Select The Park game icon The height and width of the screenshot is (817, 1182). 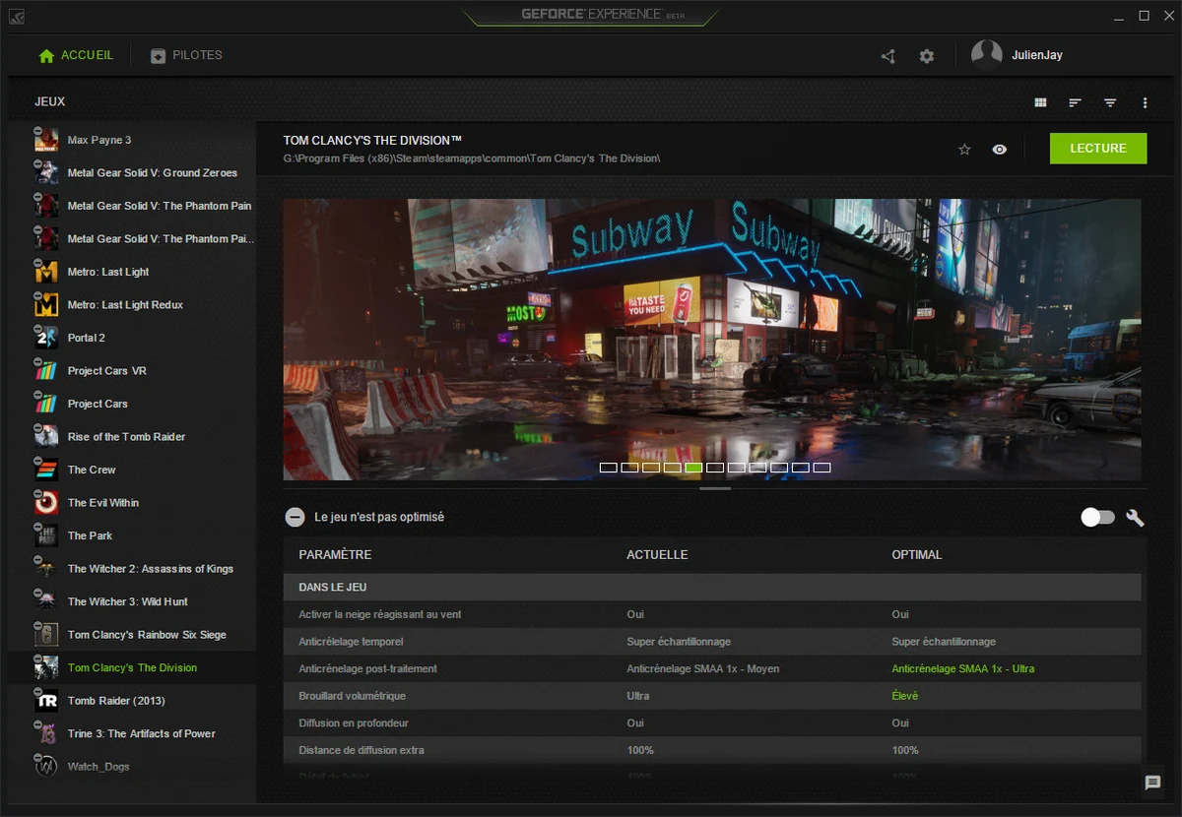click(x=46, y=535)
